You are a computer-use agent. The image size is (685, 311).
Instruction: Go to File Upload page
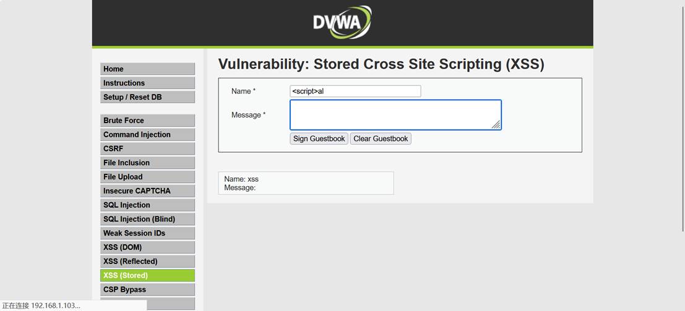coord(148,177)
